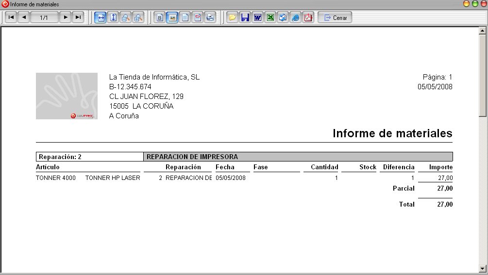Export the report to Excel
Screen dimensions: 488x275
(270, 17)
